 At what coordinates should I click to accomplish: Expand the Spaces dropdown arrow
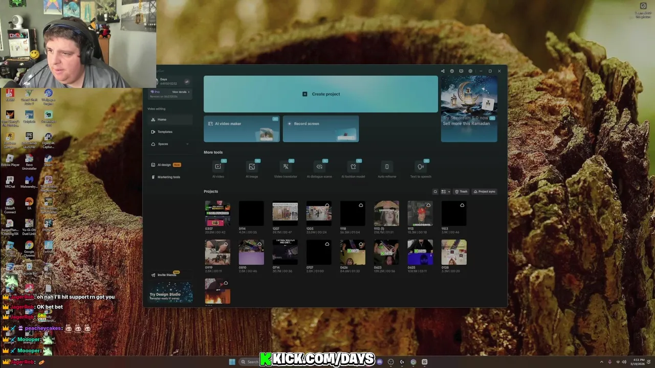pos(187,144)
